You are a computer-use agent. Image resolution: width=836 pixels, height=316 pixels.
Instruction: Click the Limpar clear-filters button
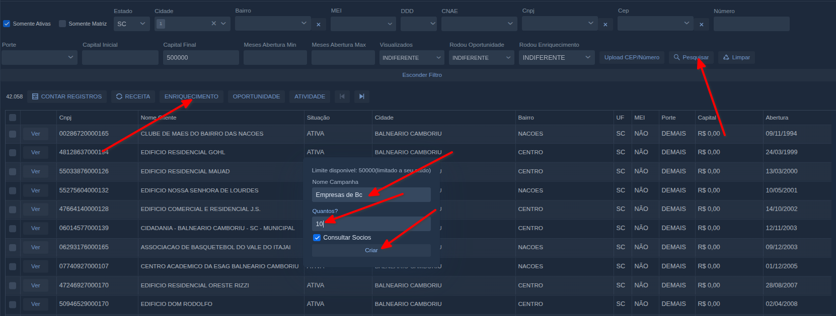coord(736,57)
